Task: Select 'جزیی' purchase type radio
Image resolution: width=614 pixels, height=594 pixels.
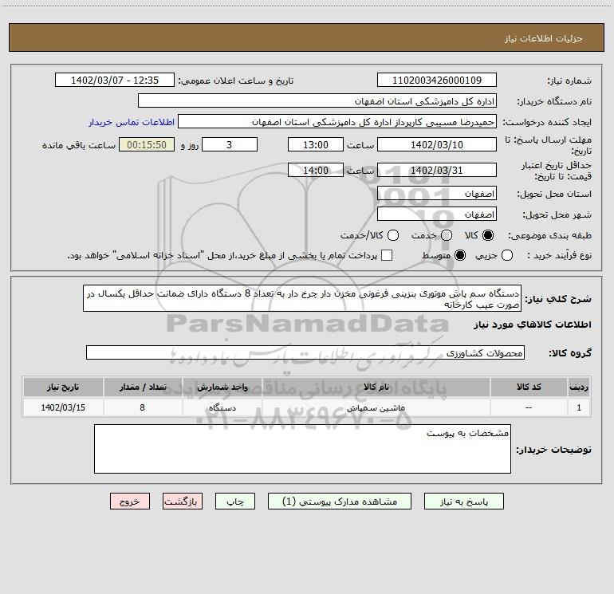Action: point(507,255)
